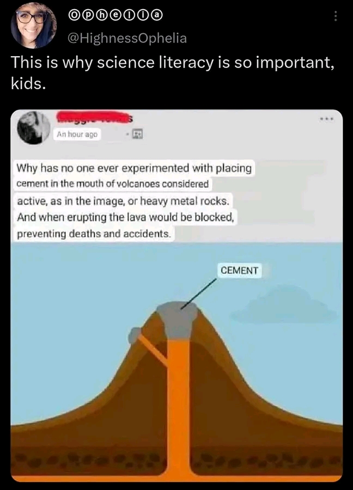Click the faint cloud in the sky
Screen dimensions: 353x490
coord(284,305)
